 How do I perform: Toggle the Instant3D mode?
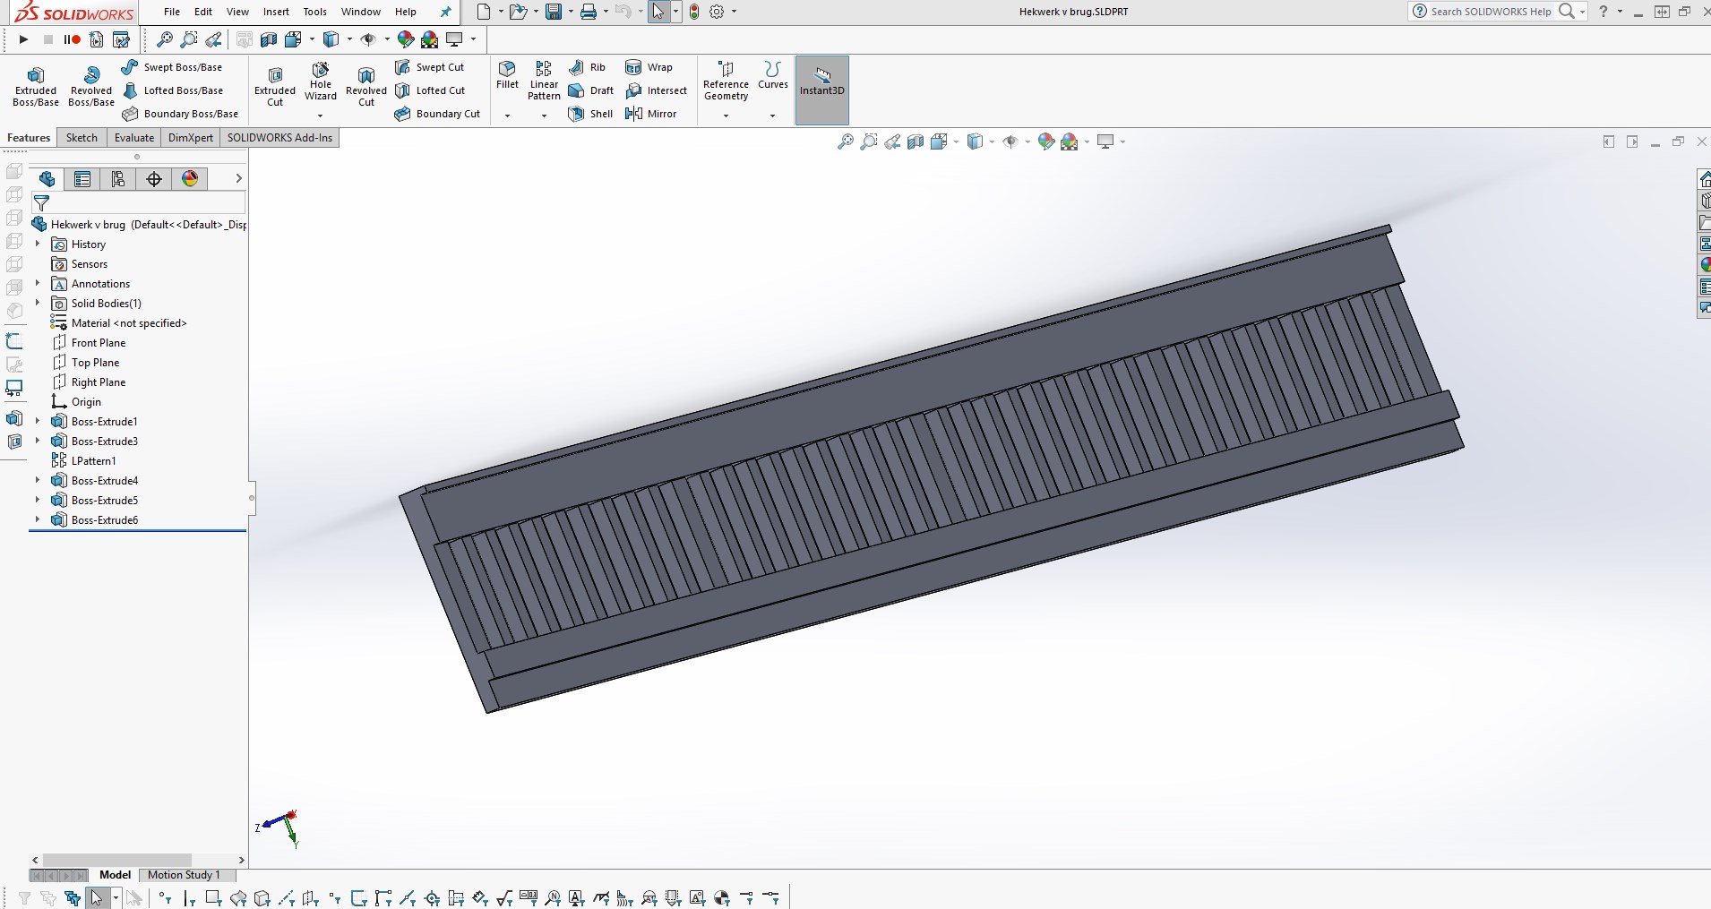822,90
